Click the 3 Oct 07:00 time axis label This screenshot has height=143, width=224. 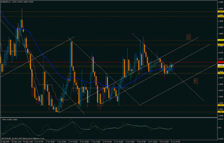(108, 142)
